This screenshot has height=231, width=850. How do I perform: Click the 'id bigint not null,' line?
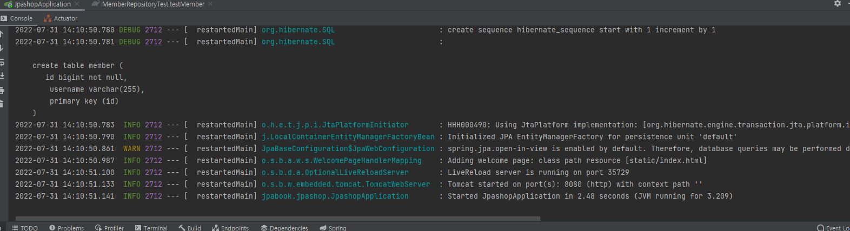point(87,77)
